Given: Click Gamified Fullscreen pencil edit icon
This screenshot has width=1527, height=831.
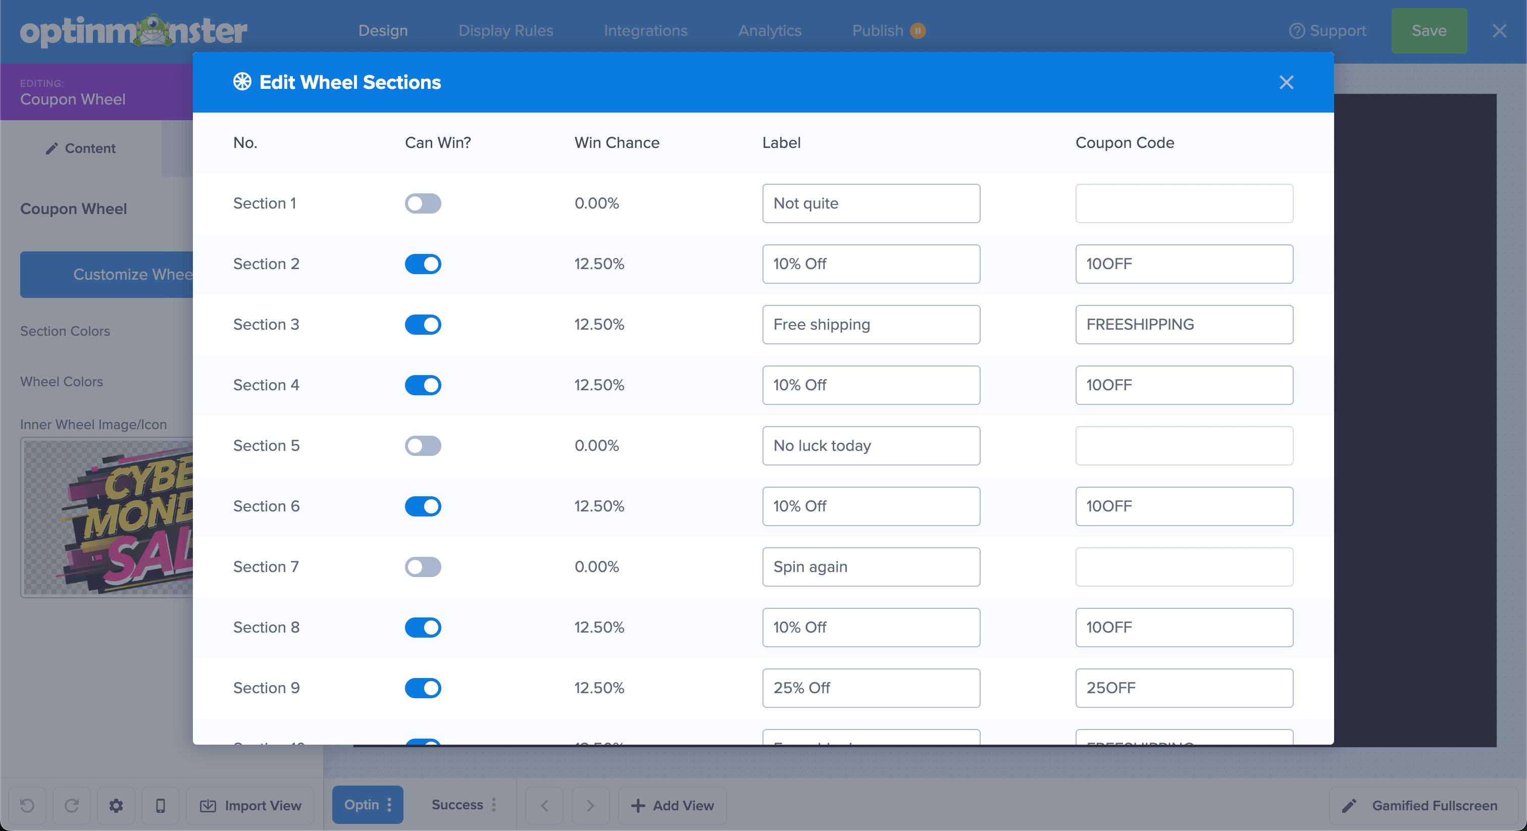Looking at the screenshot, I should (x=1349, y=806).
